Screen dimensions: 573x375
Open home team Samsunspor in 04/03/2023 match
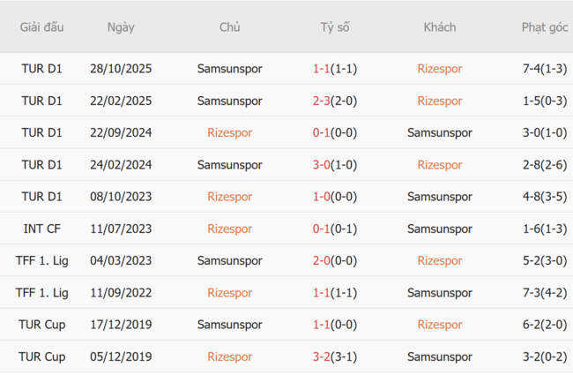229,261
